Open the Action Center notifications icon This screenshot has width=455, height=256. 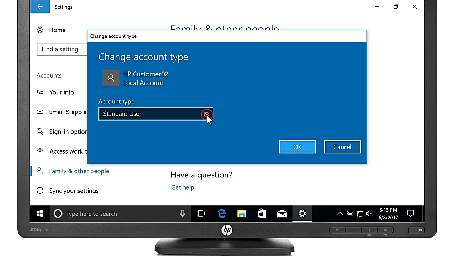[x=411, y=214]
